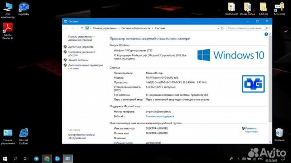Viewport: 291px width, 163px height.
Task: Open the AddOns desktop folder
Action: [x=263, y=9]
